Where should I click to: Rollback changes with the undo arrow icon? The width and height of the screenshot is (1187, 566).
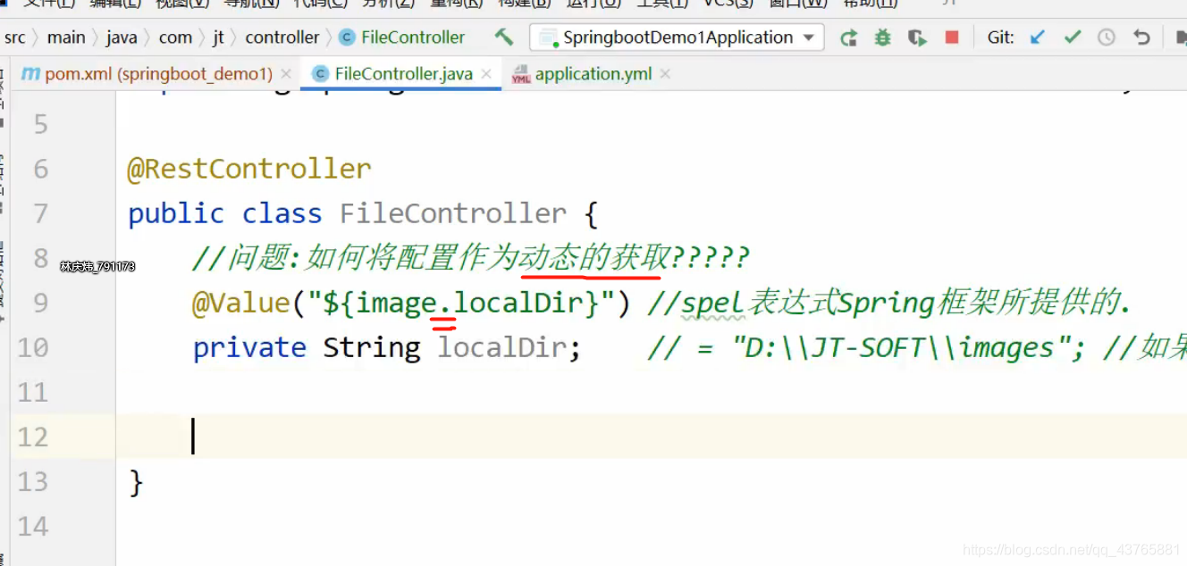(x=1141, y=37)
